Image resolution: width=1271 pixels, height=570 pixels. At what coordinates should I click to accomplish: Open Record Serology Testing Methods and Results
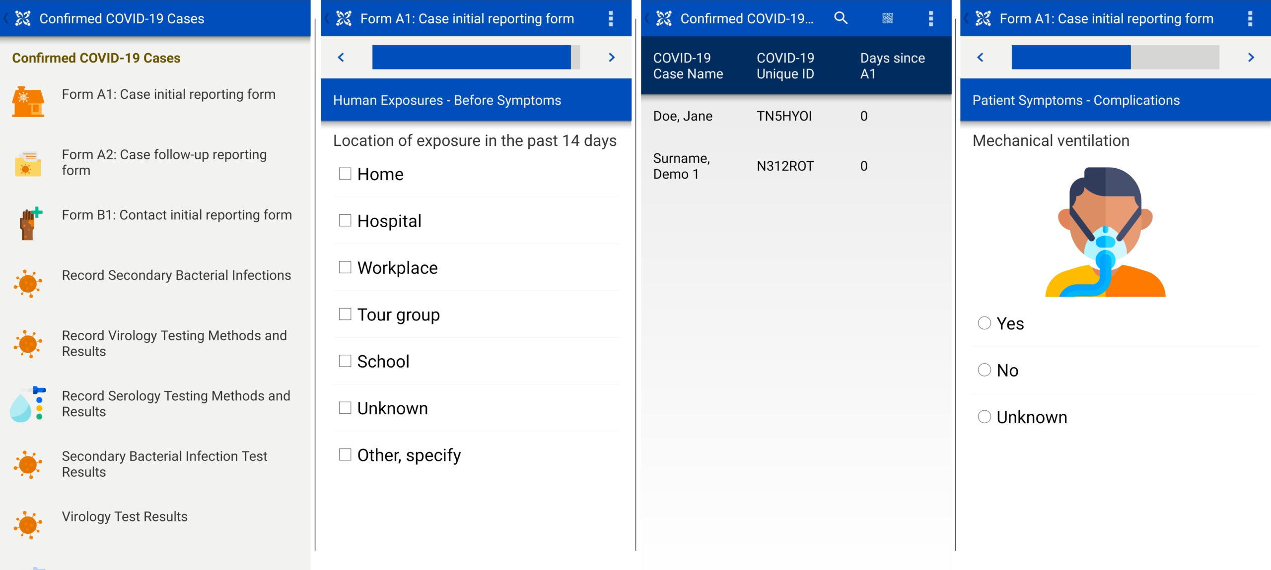tap(175, 403)
